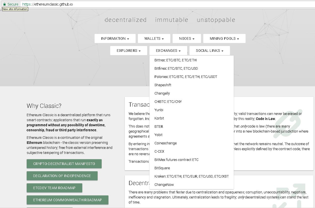This screenshot has height=208, width=315.
Task: Expand the NODES dropdown
Action: pyautogui.click(x=187, y=38)
